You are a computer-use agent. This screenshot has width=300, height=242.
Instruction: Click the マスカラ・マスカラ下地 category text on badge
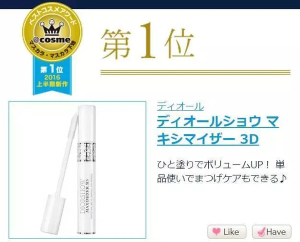pyautogui.click(x=52, y=51)
